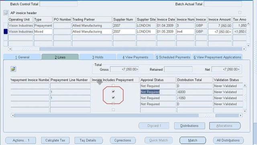Open the AP invoice header folder icon
Screen dimensions: 257x145
pos(6,12)
